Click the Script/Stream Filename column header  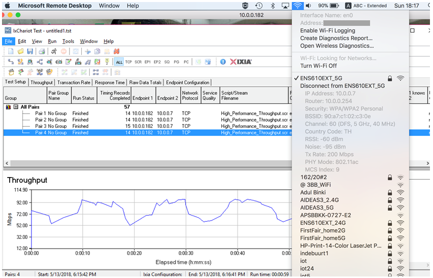[x=254, y=95]
